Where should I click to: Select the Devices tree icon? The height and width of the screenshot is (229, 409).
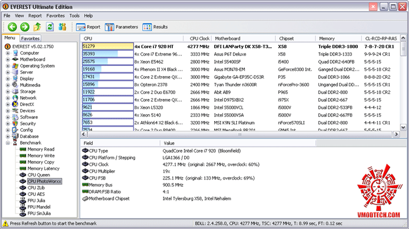click(15, 111)
